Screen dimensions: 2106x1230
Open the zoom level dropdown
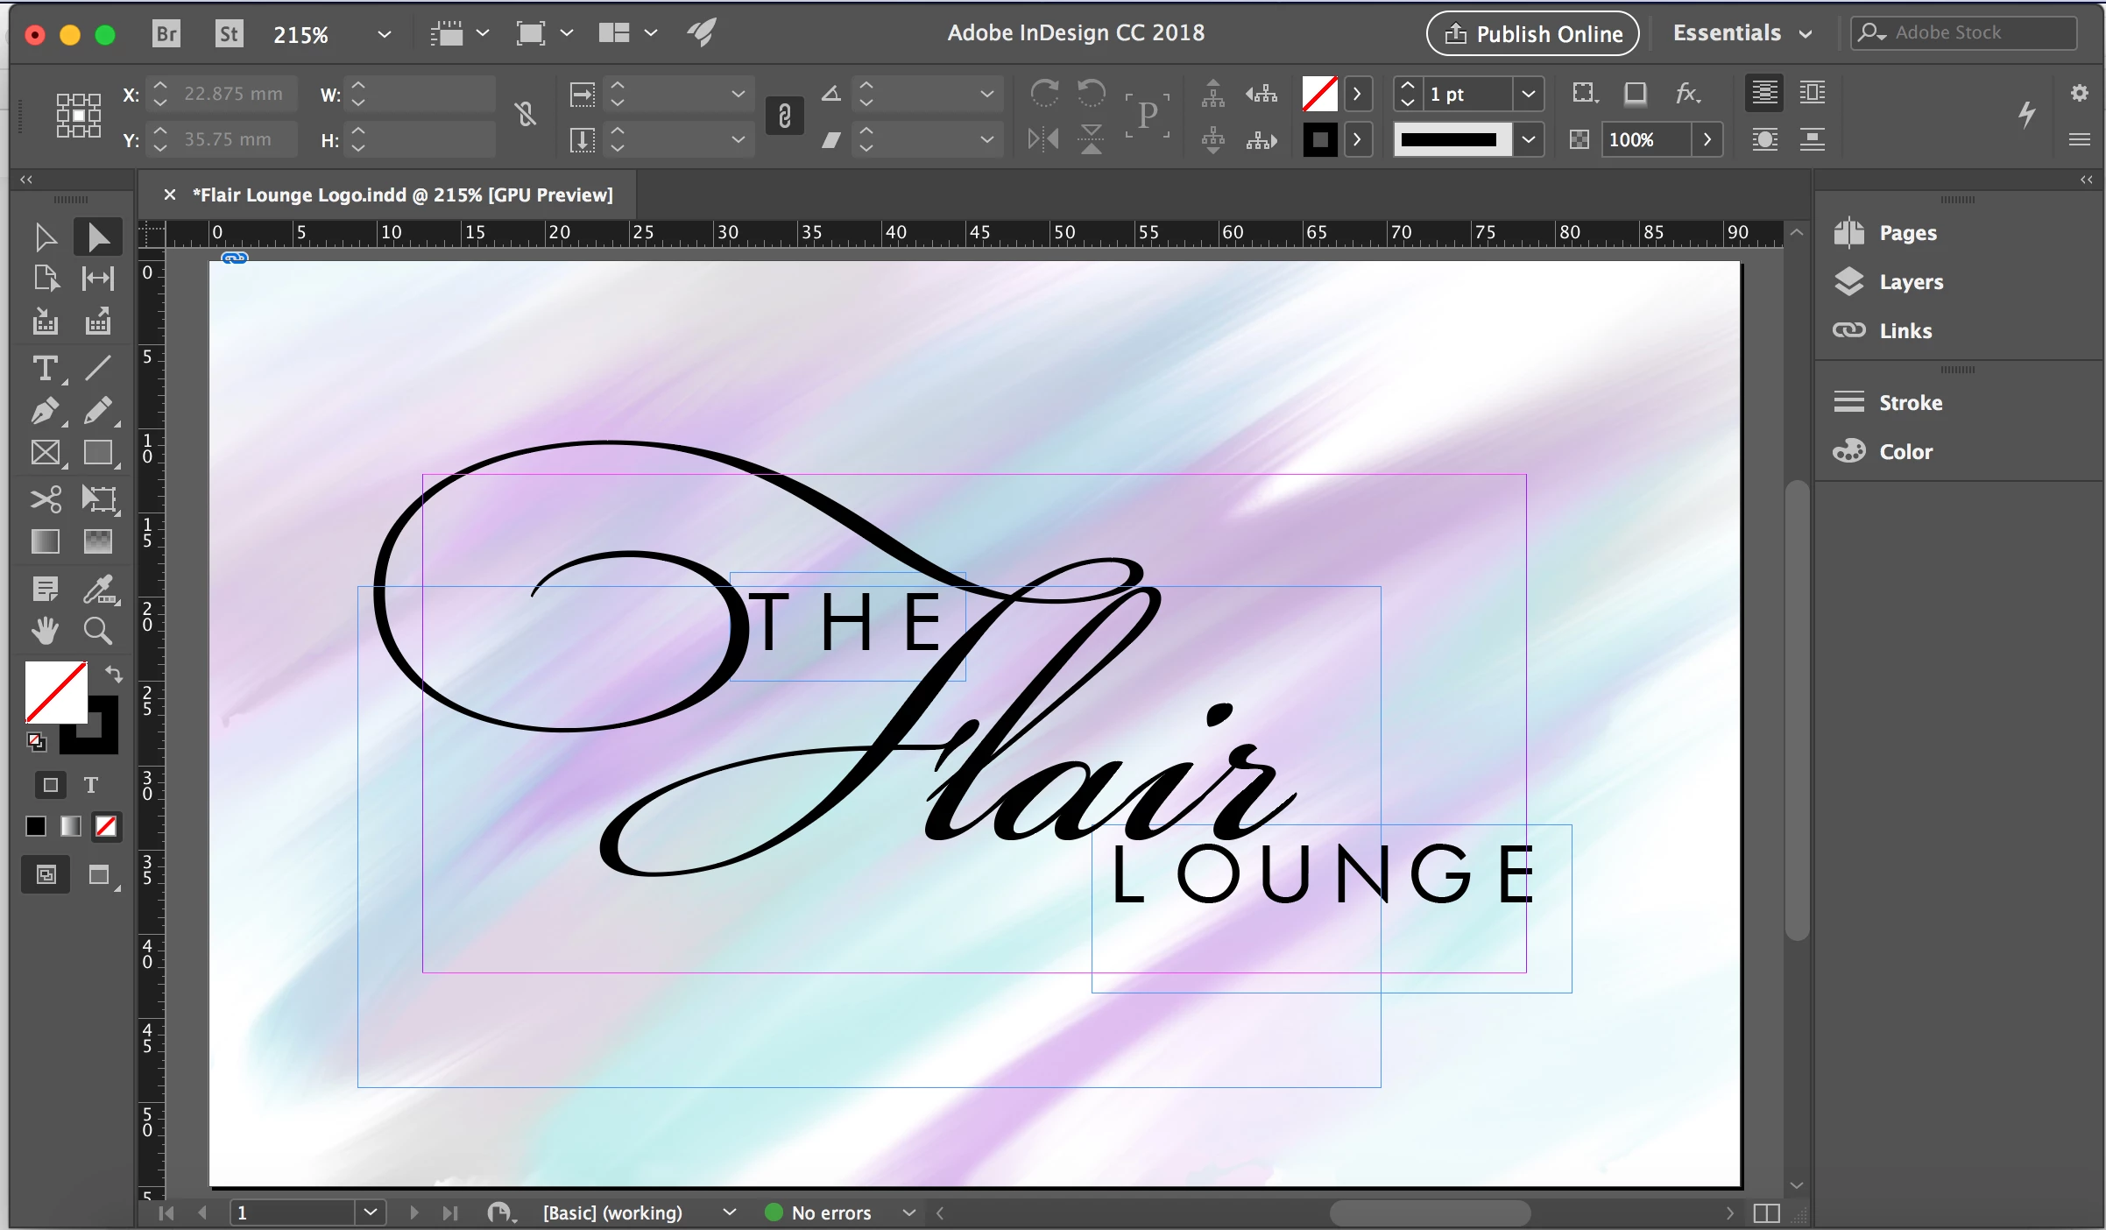384,34
